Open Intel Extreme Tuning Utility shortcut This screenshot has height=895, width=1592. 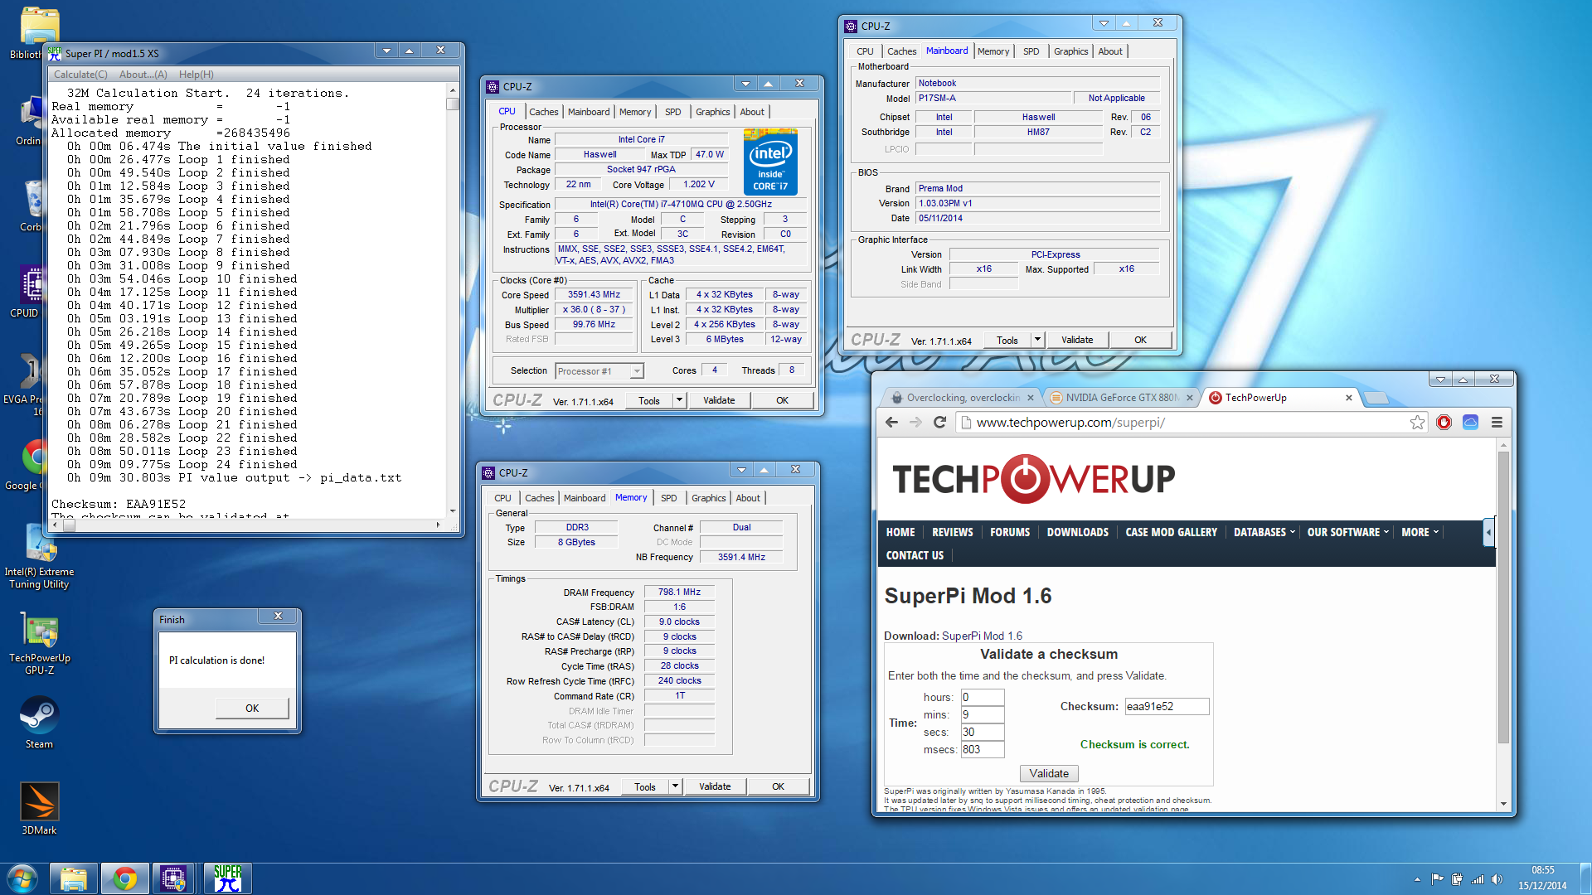click(39, 555)
